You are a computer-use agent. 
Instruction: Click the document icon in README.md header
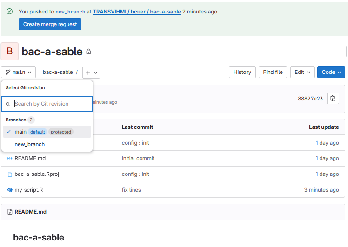[10, 212]
